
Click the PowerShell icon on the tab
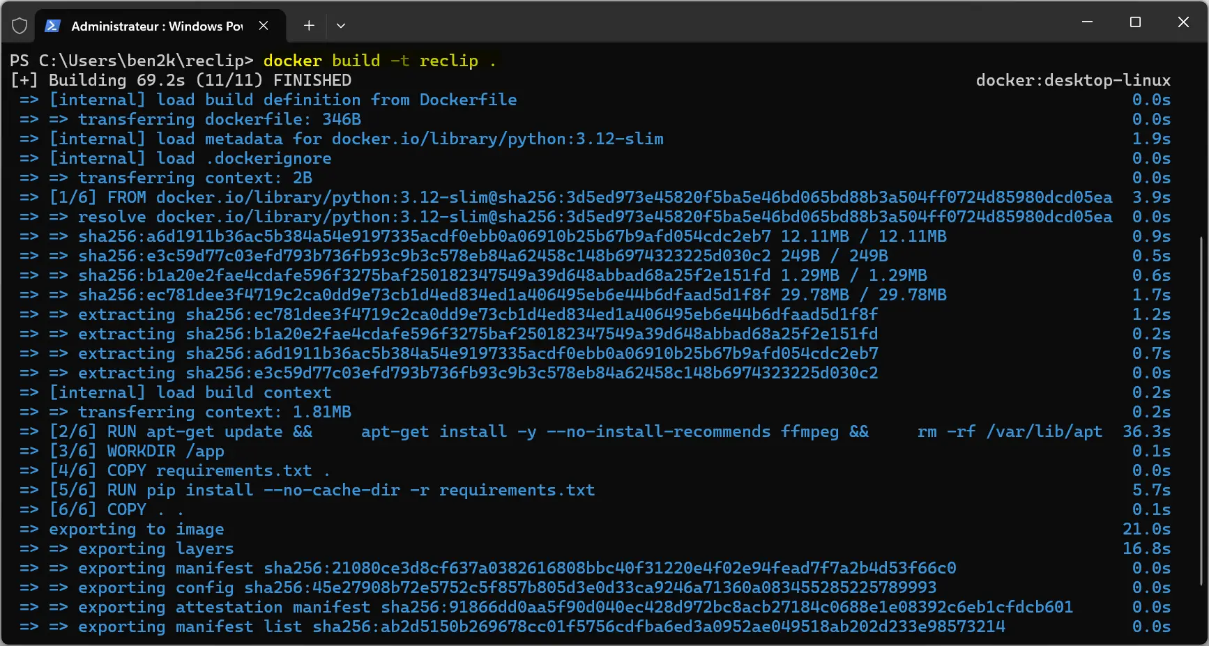tap(52, 26)
